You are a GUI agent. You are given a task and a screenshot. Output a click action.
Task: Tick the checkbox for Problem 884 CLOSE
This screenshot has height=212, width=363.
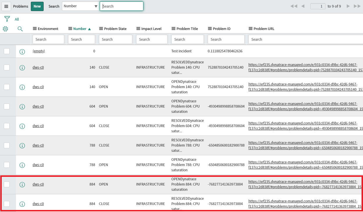[7, 204]
